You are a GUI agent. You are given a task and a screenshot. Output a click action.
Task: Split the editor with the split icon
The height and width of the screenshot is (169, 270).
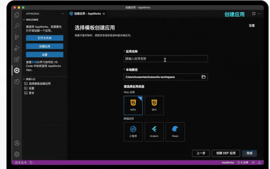[x=254, y=14]
